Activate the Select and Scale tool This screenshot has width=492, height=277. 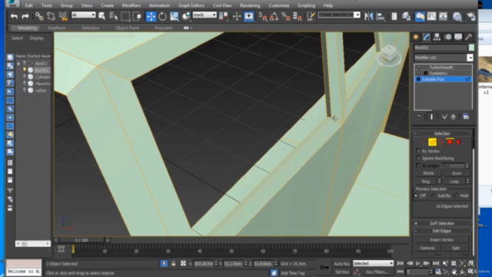tap(175, 16)
